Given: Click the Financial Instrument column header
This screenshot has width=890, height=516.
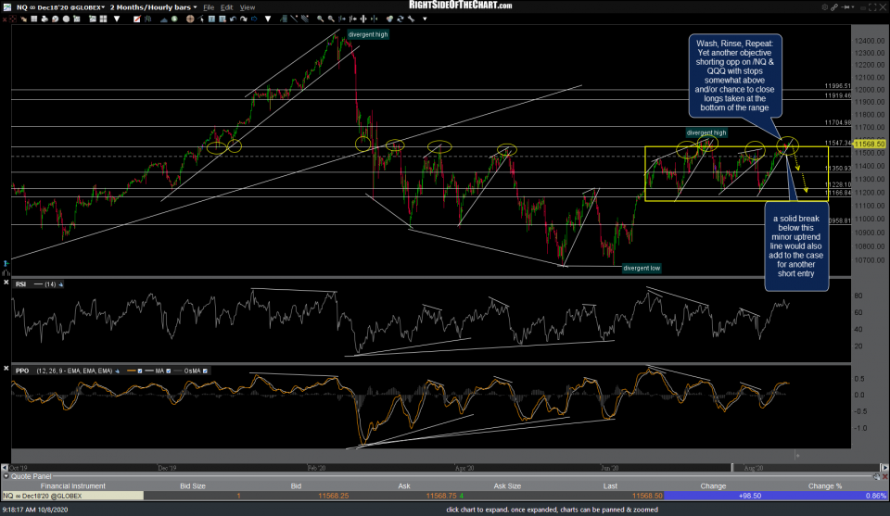Looking at the screenshot, I should 72,486.
